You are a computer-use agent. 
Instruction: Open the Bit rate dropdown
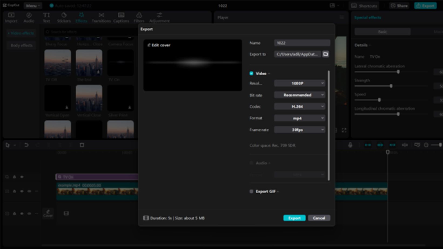coord(300,95)
